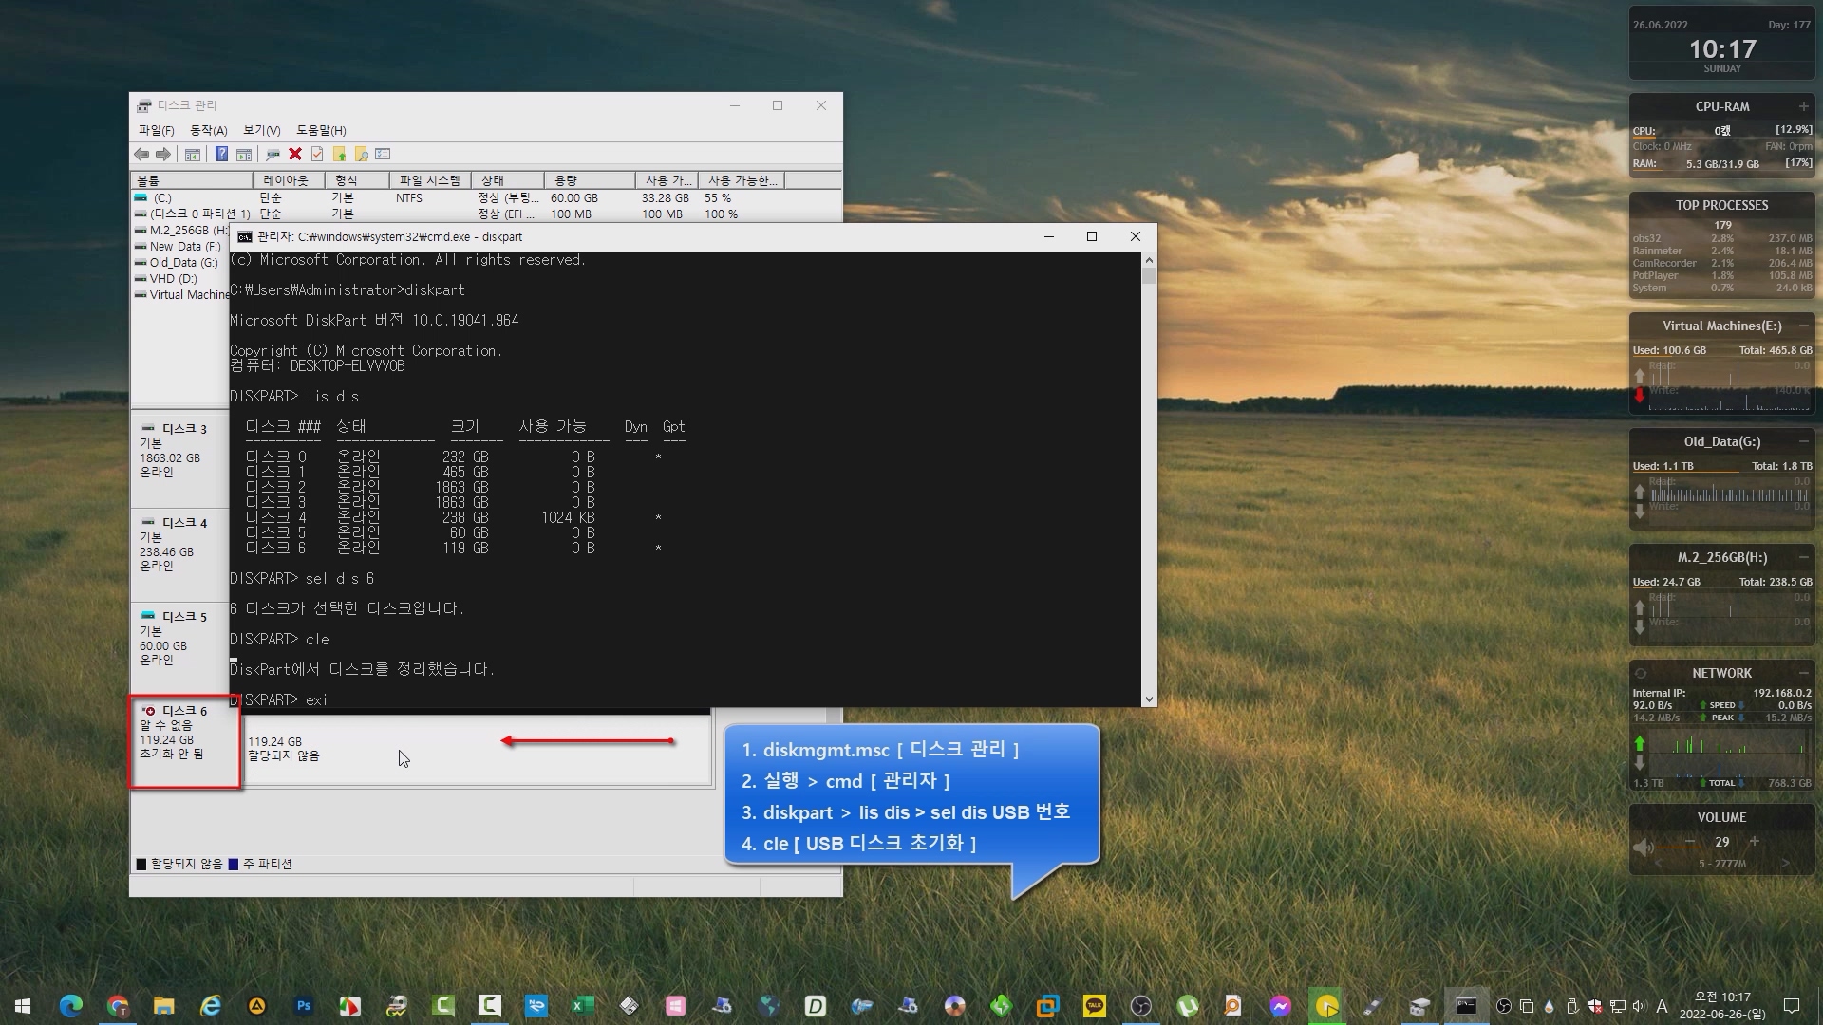Select the (C:) volume row

486,198
